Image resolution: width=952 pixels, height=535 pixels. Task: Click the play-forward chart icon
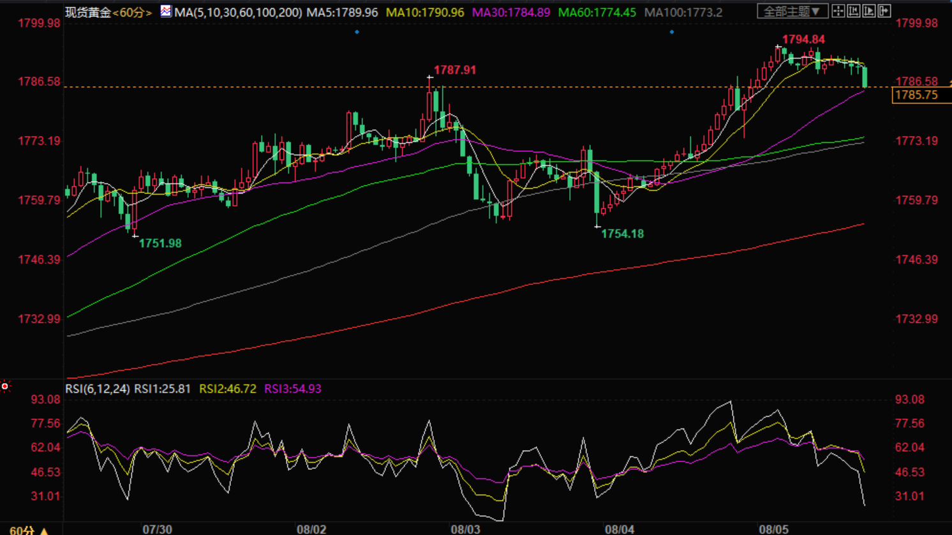coord(869,11)
